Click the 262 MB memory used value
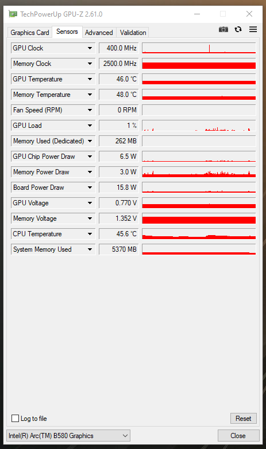 [119, 141]
